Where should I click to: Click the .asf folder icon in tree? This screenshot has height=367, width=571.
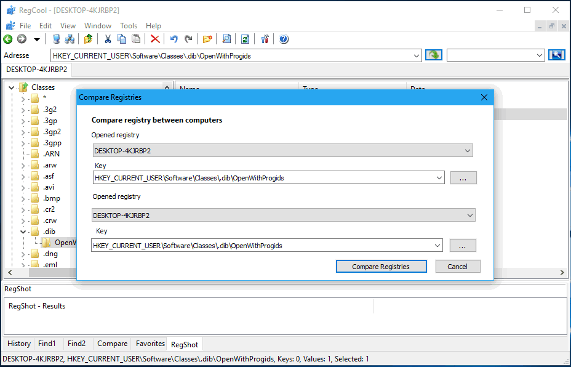[34, 176]
